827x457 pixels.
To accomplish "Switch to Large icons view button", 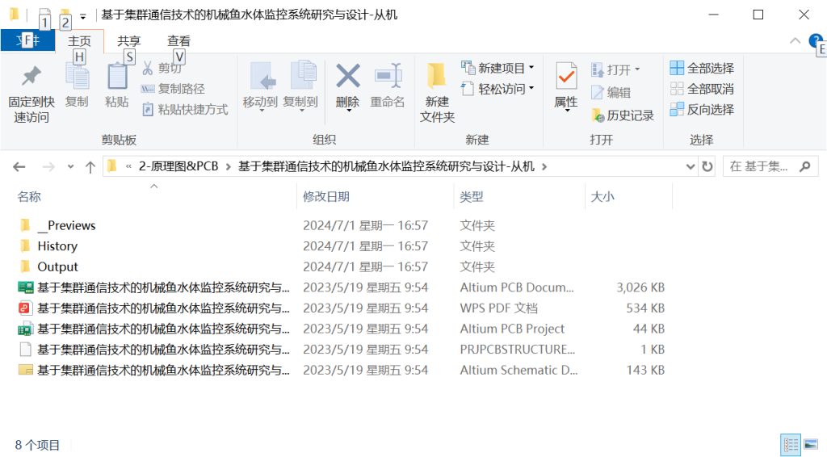I will point(812,445).
